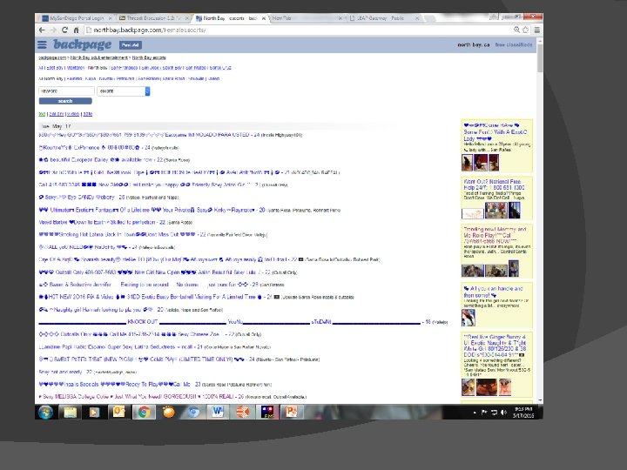Go back with the browser back arrow

42,30
